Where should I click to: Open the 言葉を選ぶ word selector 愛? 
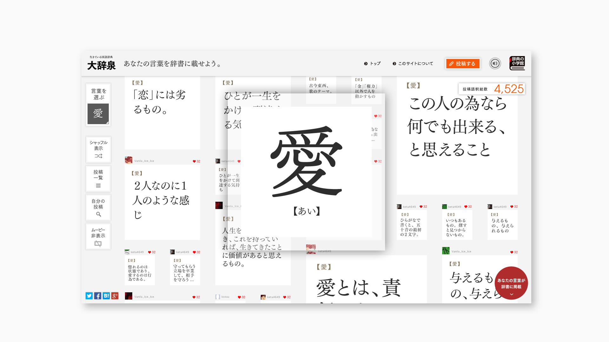click(98, 113)
